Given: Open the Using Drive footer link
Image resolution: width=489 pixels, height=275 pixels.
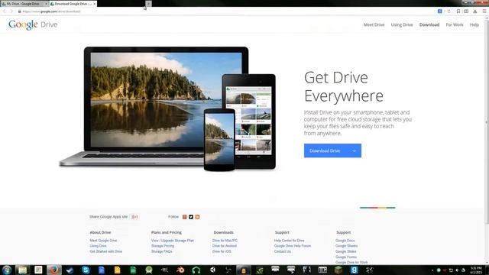Looking at the screenshot, I should click(98, 246).
